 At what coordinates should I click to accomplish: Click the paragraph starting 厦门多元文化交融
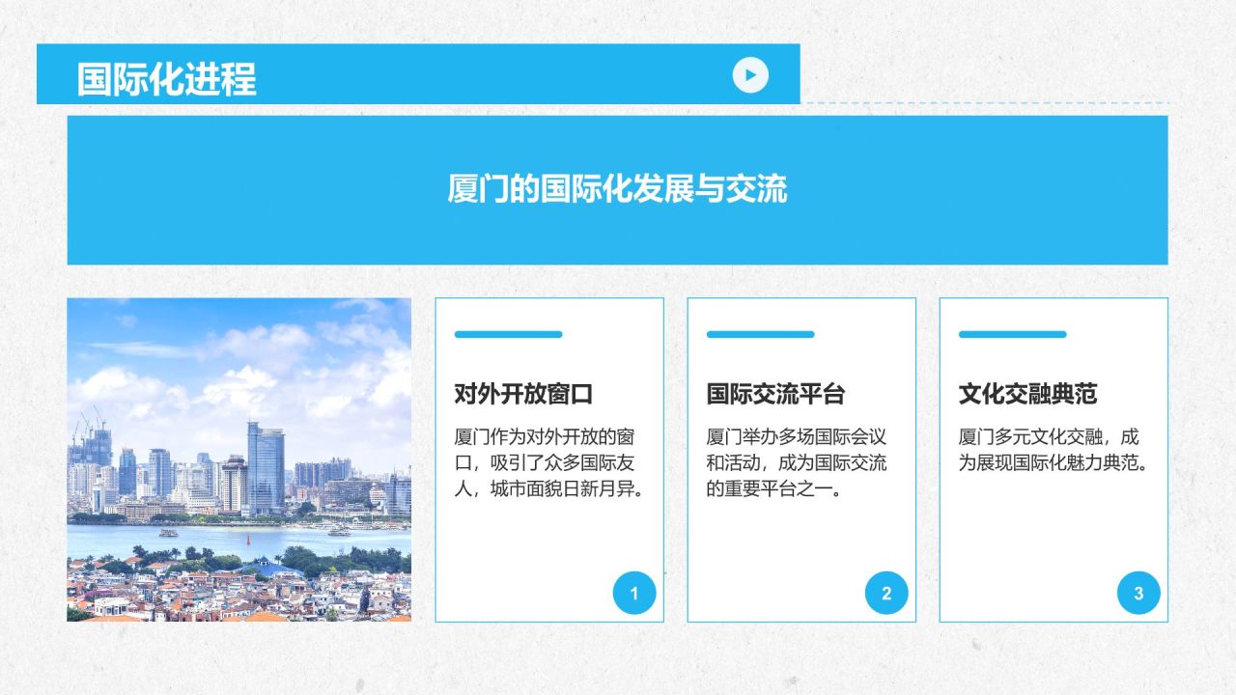[x=1053, y=450]
